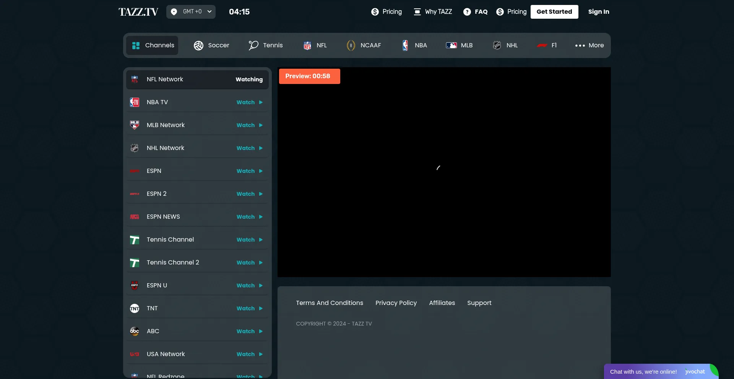Viewport: 734px width, 379px height.
Task: Open the NCAAF tab
Action: 364,45
